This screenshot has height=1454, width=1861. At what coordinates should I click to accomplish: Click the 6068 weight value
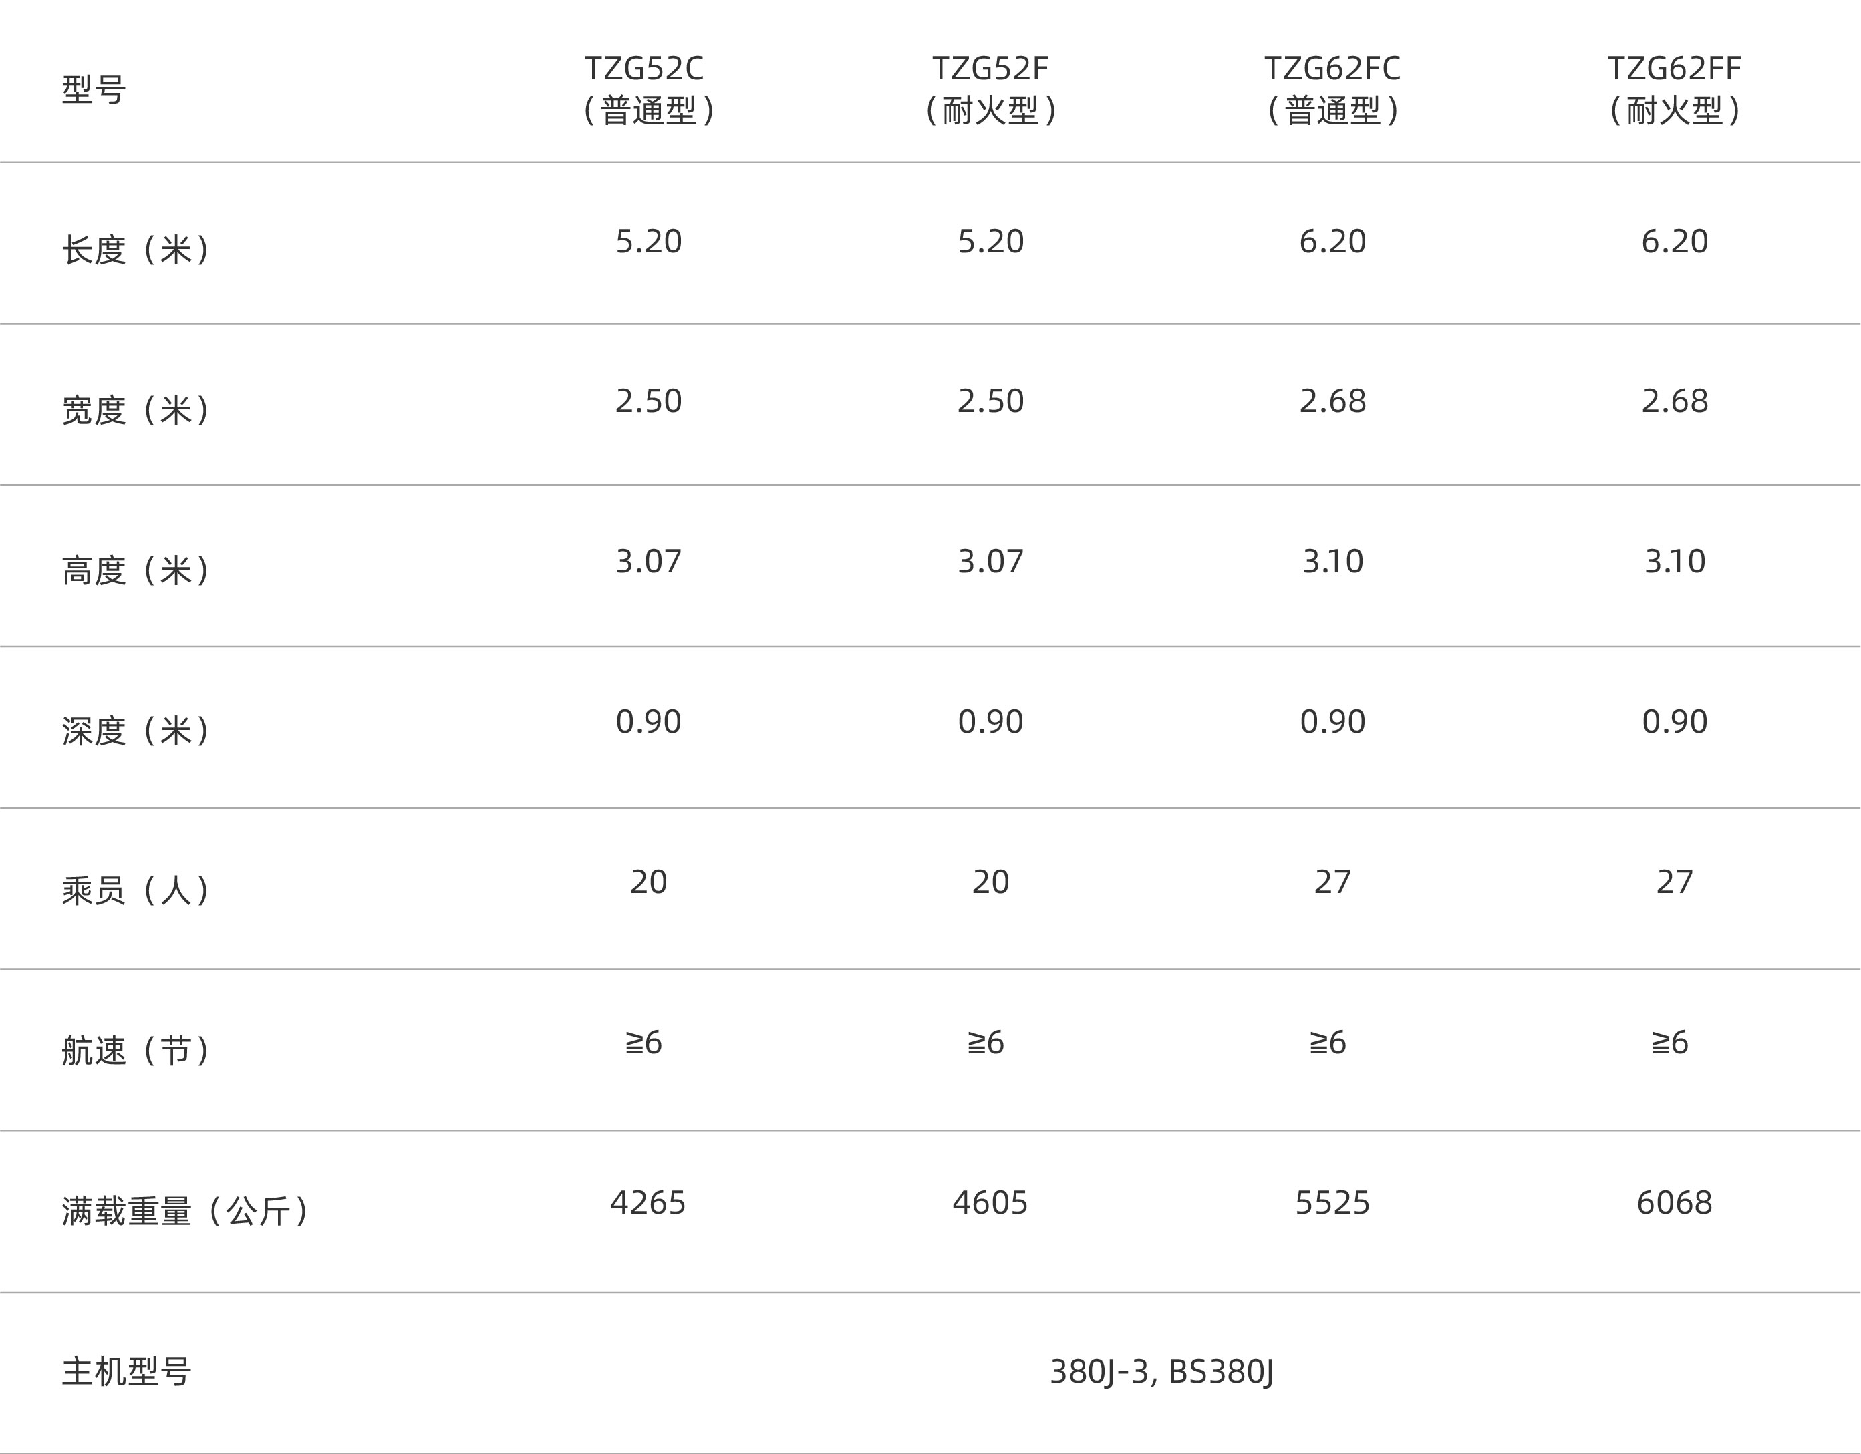pos(1675,1203)
